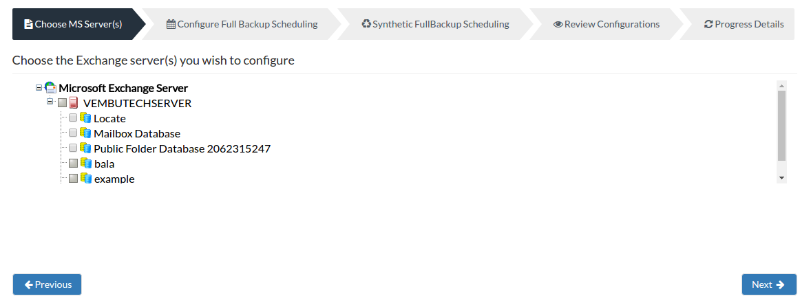
Task: Click the Public Folder Database icon
Action: [x=85, y=148]
